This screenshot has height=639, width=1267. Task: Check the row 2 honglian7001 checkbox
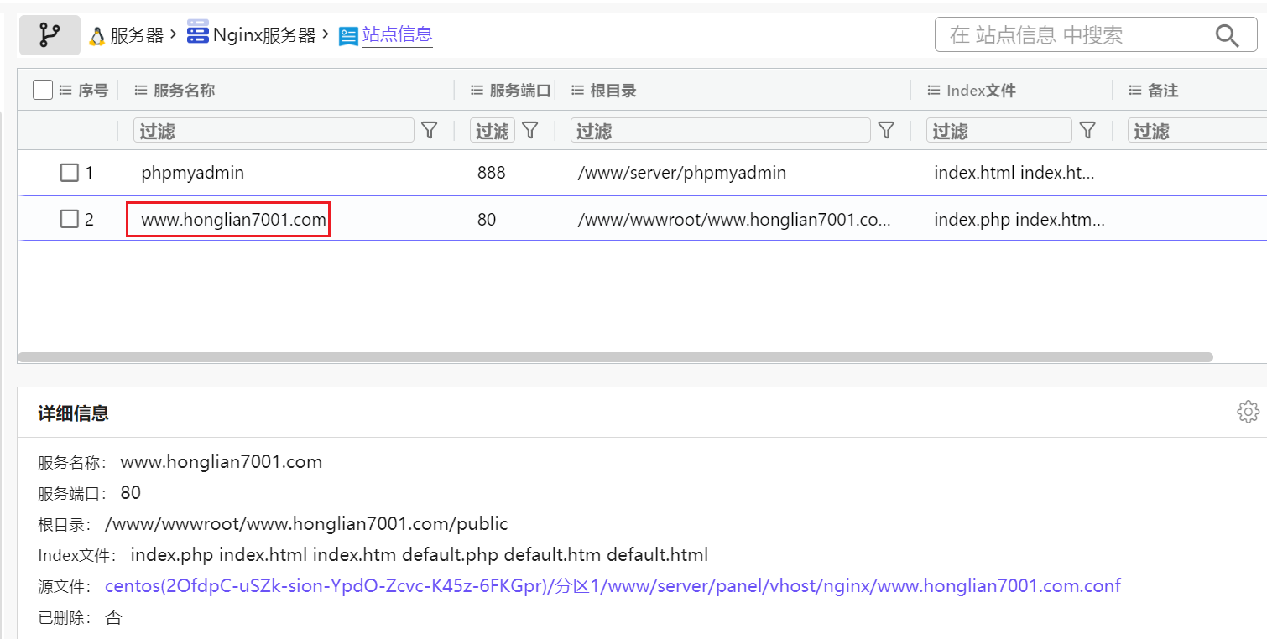70,220
